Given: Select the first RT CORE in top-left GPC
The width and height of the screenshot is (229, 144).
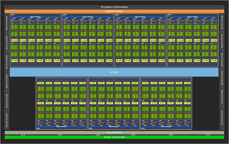Looking at the screenshot, I should [15, 40].
